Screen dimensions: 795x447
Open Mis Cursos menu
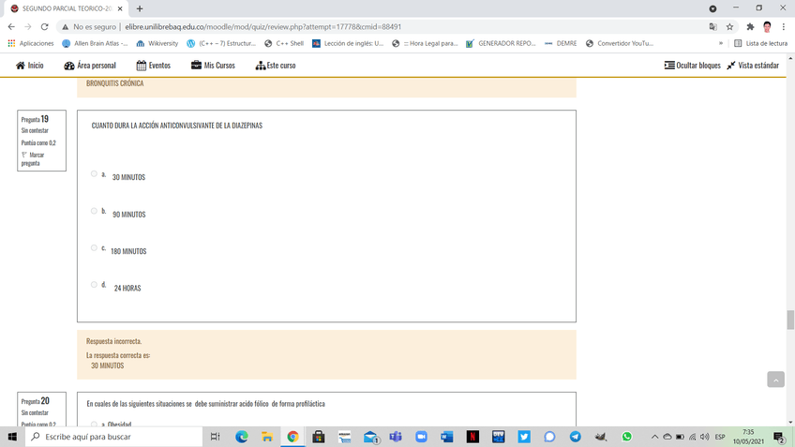(213, 66)
